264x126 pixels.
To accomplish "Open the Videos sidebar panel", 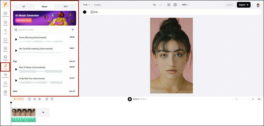I will point(5,49).
